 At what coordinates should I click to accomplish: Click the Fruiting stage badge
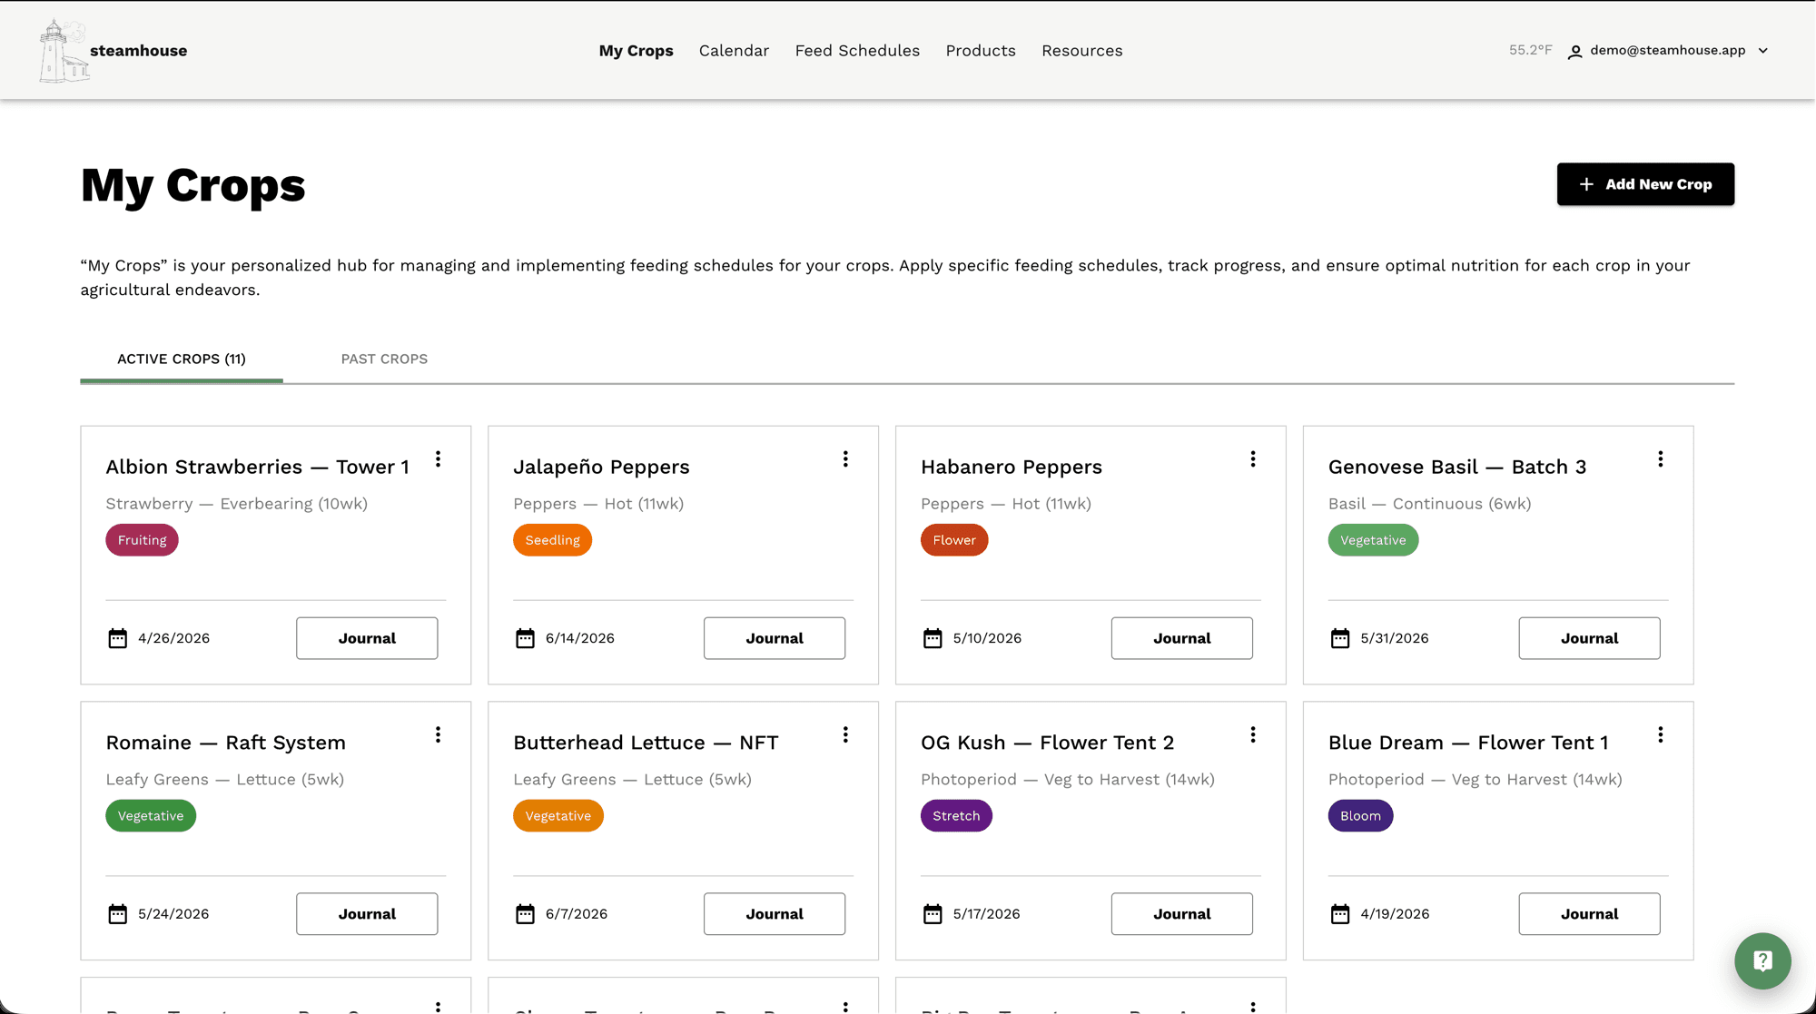click(x=142, y=540)
